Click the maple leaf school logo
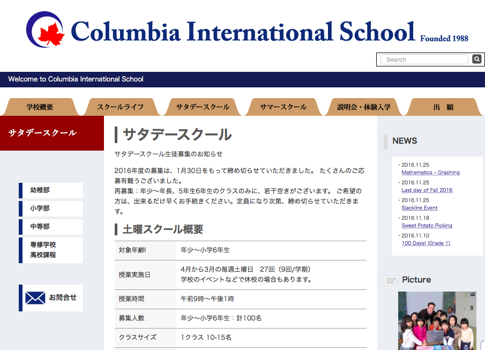This screenshot has height=350, width=485. pos(46,29)
